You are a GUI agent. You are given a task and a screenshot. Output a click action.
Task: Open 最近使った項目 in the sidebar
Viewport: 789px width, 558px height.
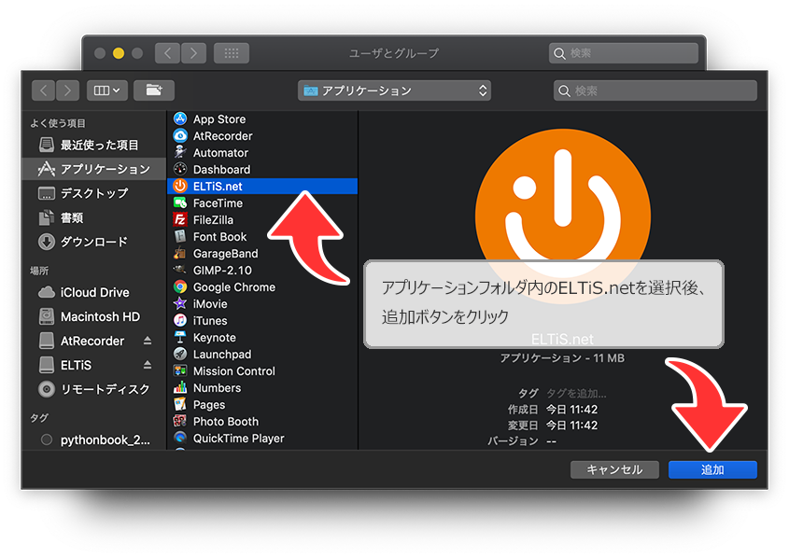(94, 145)
